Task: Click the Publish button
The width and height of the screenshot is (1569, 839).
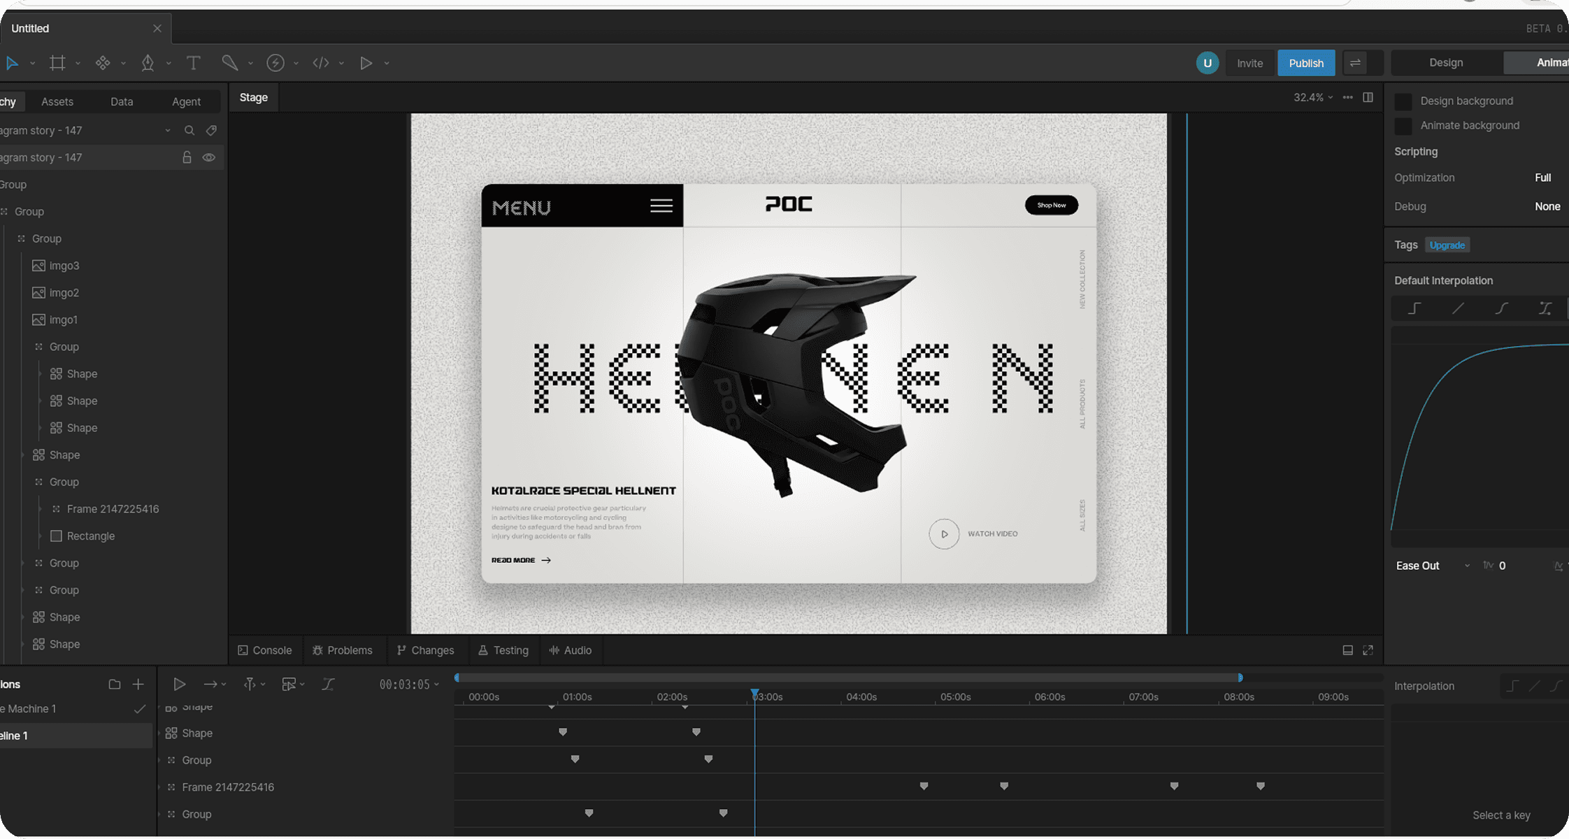Action: 1305,63
